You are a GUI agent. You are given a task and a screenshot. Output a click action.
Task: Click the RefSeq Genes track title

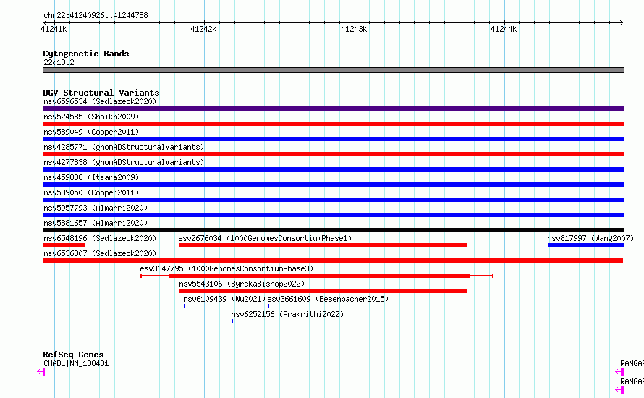[x=73, y=355]
